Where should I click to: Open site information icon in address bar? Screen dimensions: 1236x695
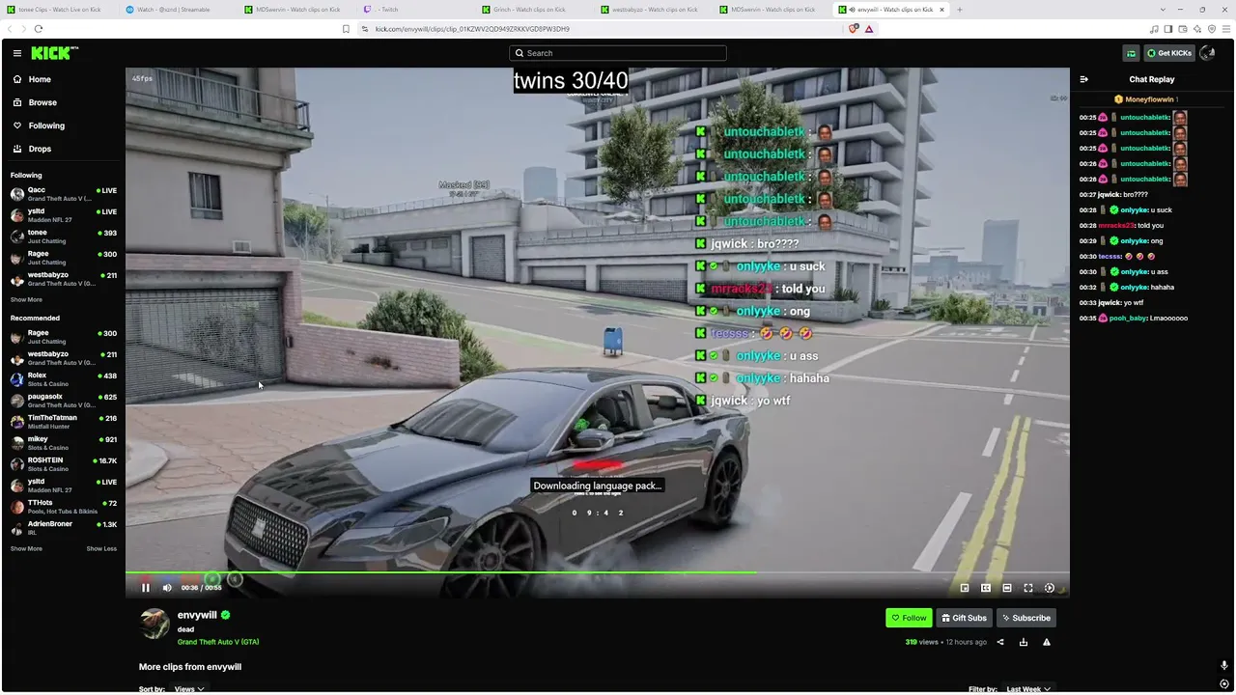pyautogui.click(x=365, y=29)
